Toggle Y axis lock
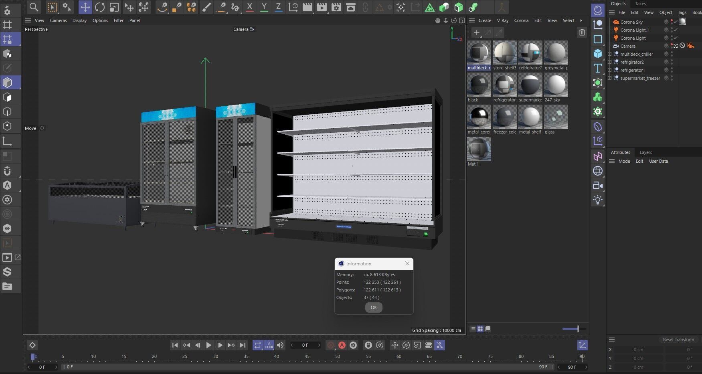The width and height of the screenshot is (702, 374). point(264,7)
